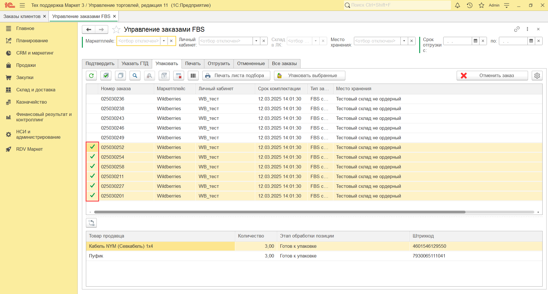Image resolution: width=548 pixels, height=294 pixels.
Task: Uncheck order 025030258
Action: point(92,167)
